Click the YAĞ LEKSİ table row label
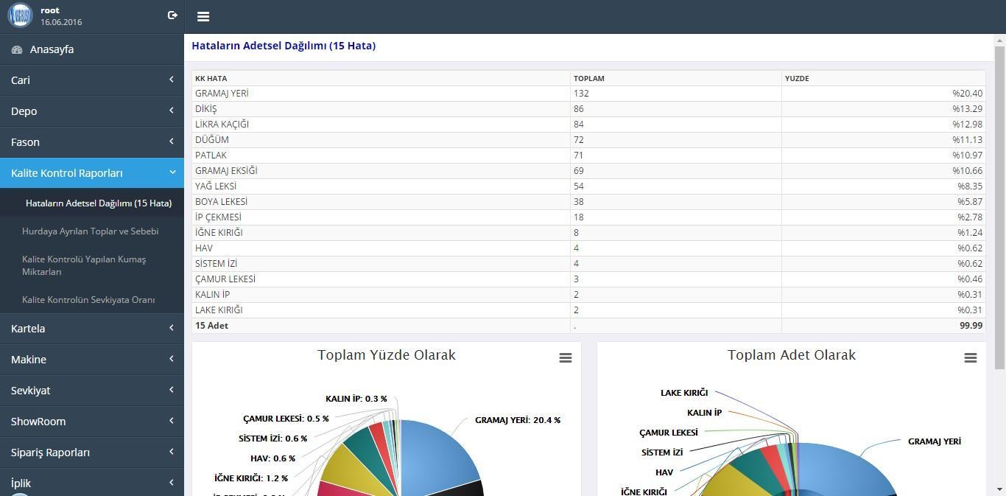This screenshot has height=496, width=1006. [x=216, y=186]
